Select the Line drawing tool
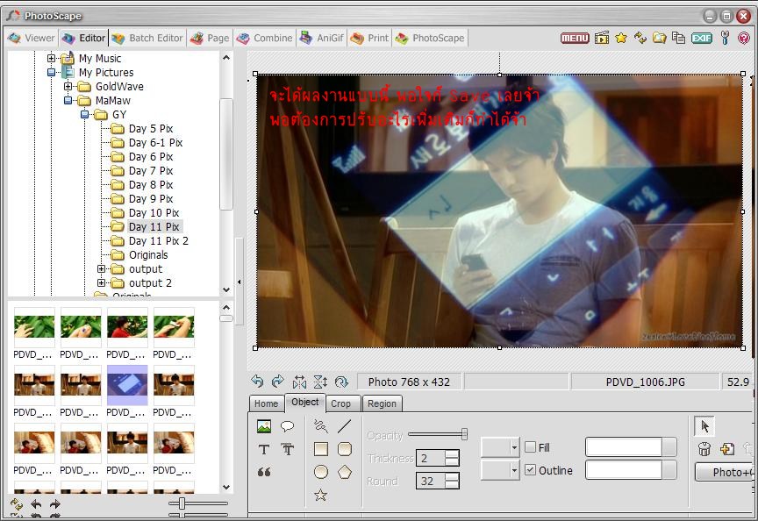758x521 pixels. click(x=344, y=425)
